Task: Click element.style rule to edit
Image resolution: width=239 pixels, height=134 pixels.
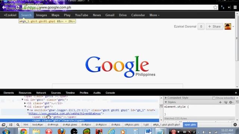Action: (177, 107)
